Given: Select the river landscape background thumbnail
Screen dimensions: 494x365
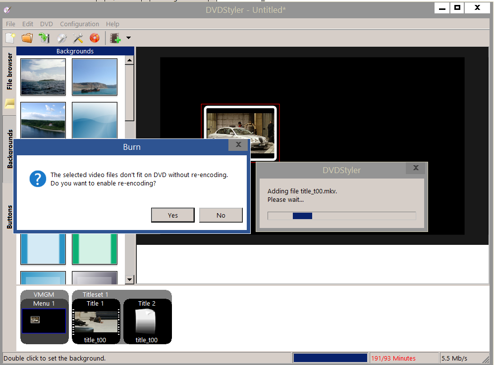Looking at the screenshot, I should click(43, 120).
